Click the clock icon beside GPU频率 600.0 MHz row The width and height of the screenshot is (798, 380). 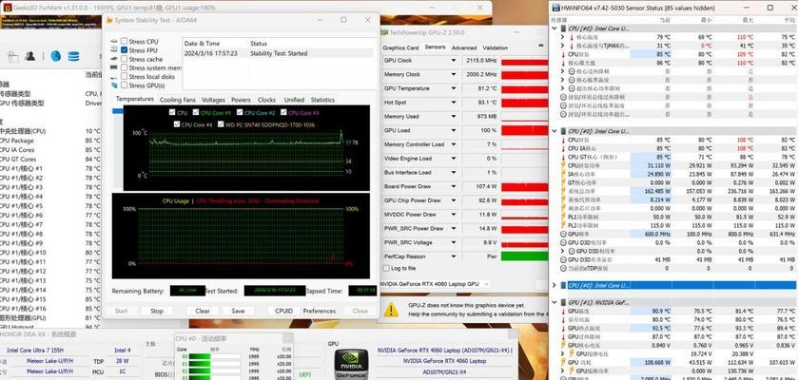(x=563, y=235)
